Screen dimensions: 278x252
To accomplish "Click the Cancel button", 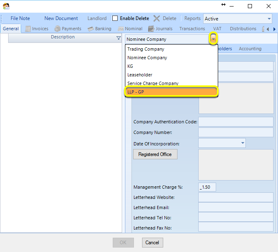I will pos(152,242).
